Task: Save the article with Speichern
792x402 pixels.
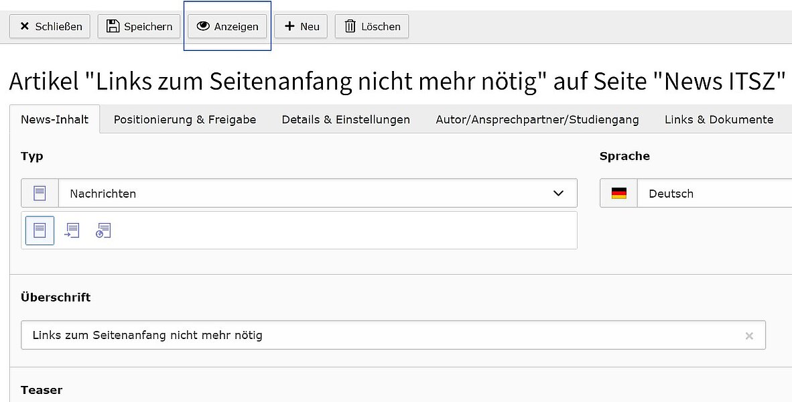Action: [x=139, y=27]
